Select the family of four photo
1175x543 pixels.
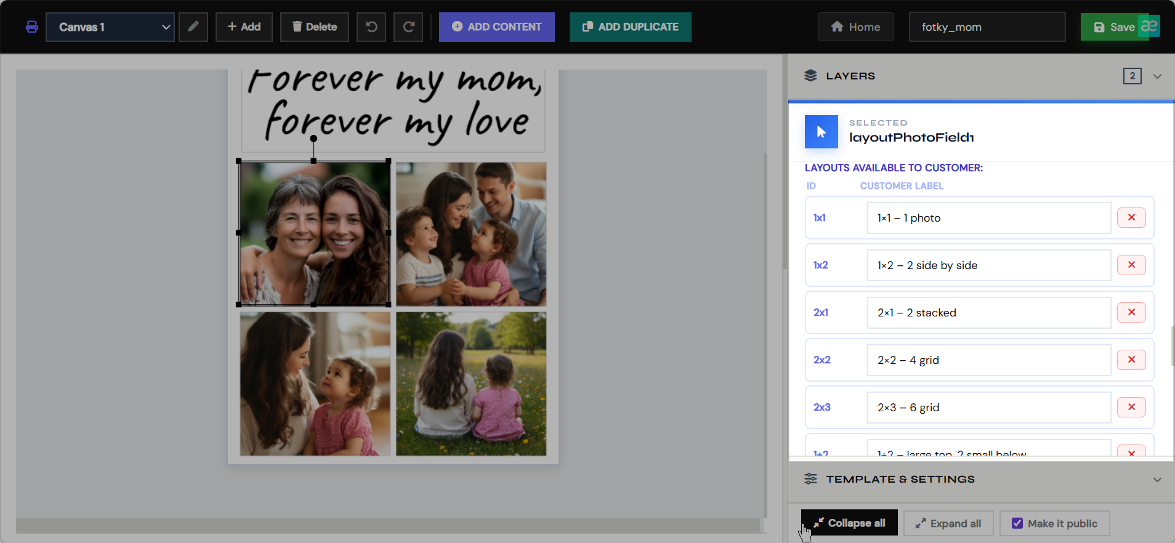pos(471,234)
